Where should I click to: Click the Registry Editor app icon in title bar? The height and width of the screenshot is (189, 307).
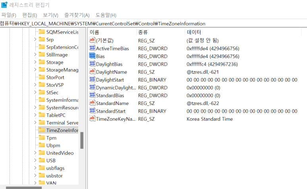click(4, 5)
